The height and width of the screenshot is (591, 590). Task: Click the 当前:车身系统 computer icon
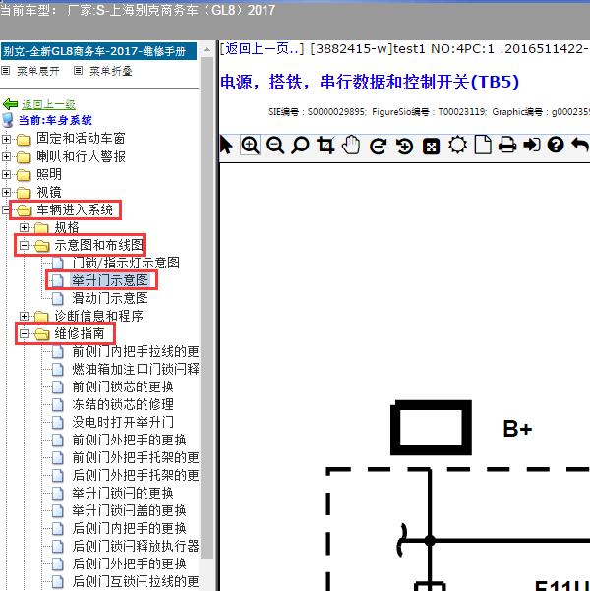coord(8,120)
